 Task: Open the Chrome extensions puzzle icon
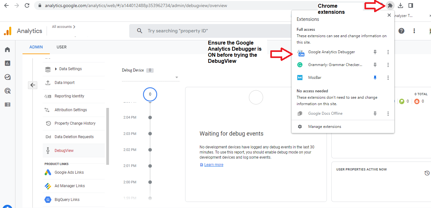(390, 5)
